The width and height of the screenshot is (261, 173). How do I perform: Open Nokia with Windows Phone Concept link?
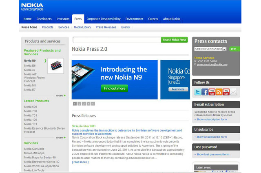tap(34, 78)
